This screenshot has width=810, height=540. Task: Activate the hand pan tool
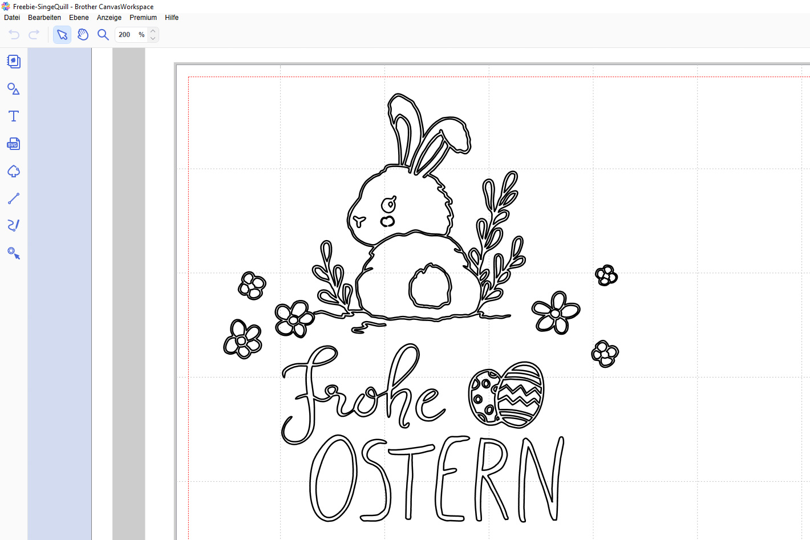(83, 35)
